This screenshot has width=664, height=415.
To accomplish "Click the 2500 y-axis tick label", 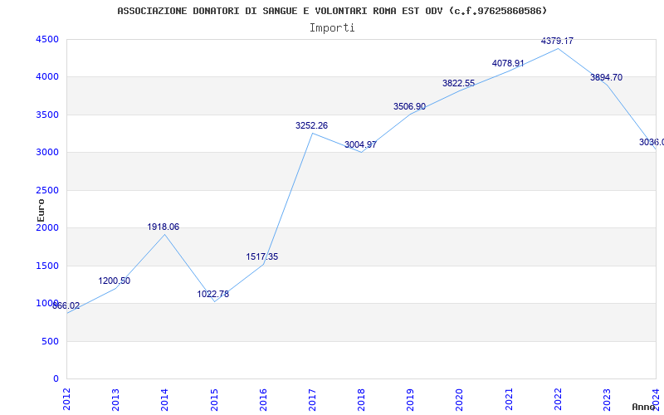I will click(47, 190).
